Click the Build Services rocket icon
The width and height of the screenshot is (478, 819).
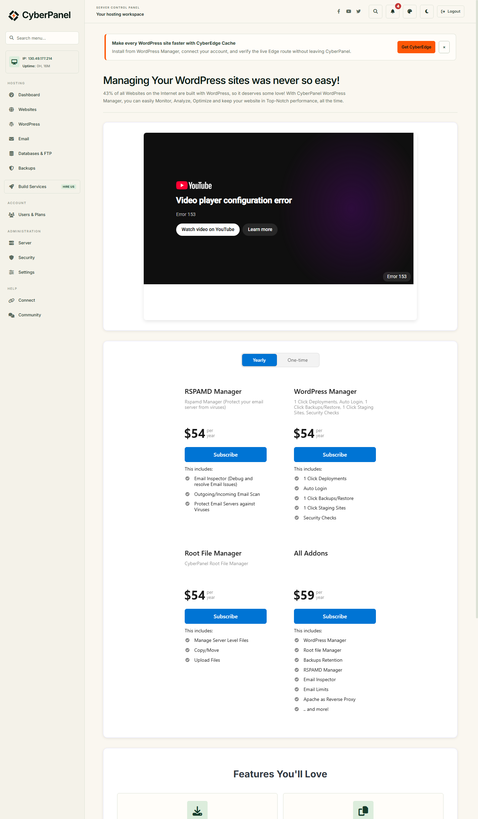pyautogui.click(x=12, y=187)
